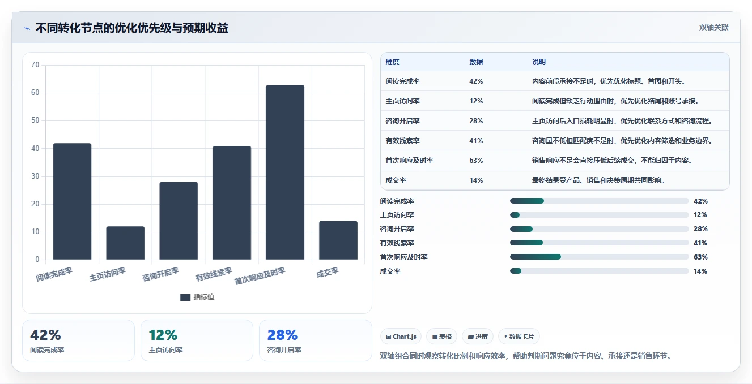Click the 咨询开启率 bar in the chart
The image size is (752, 384).
pyautogui.click(x=179, y=221)
